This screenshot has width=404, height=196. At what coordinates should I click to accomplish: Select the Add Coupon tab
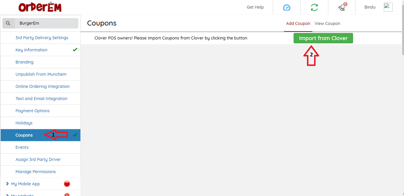[298, 23]
